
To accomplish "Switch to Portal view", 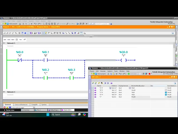I will pos(9,110).
